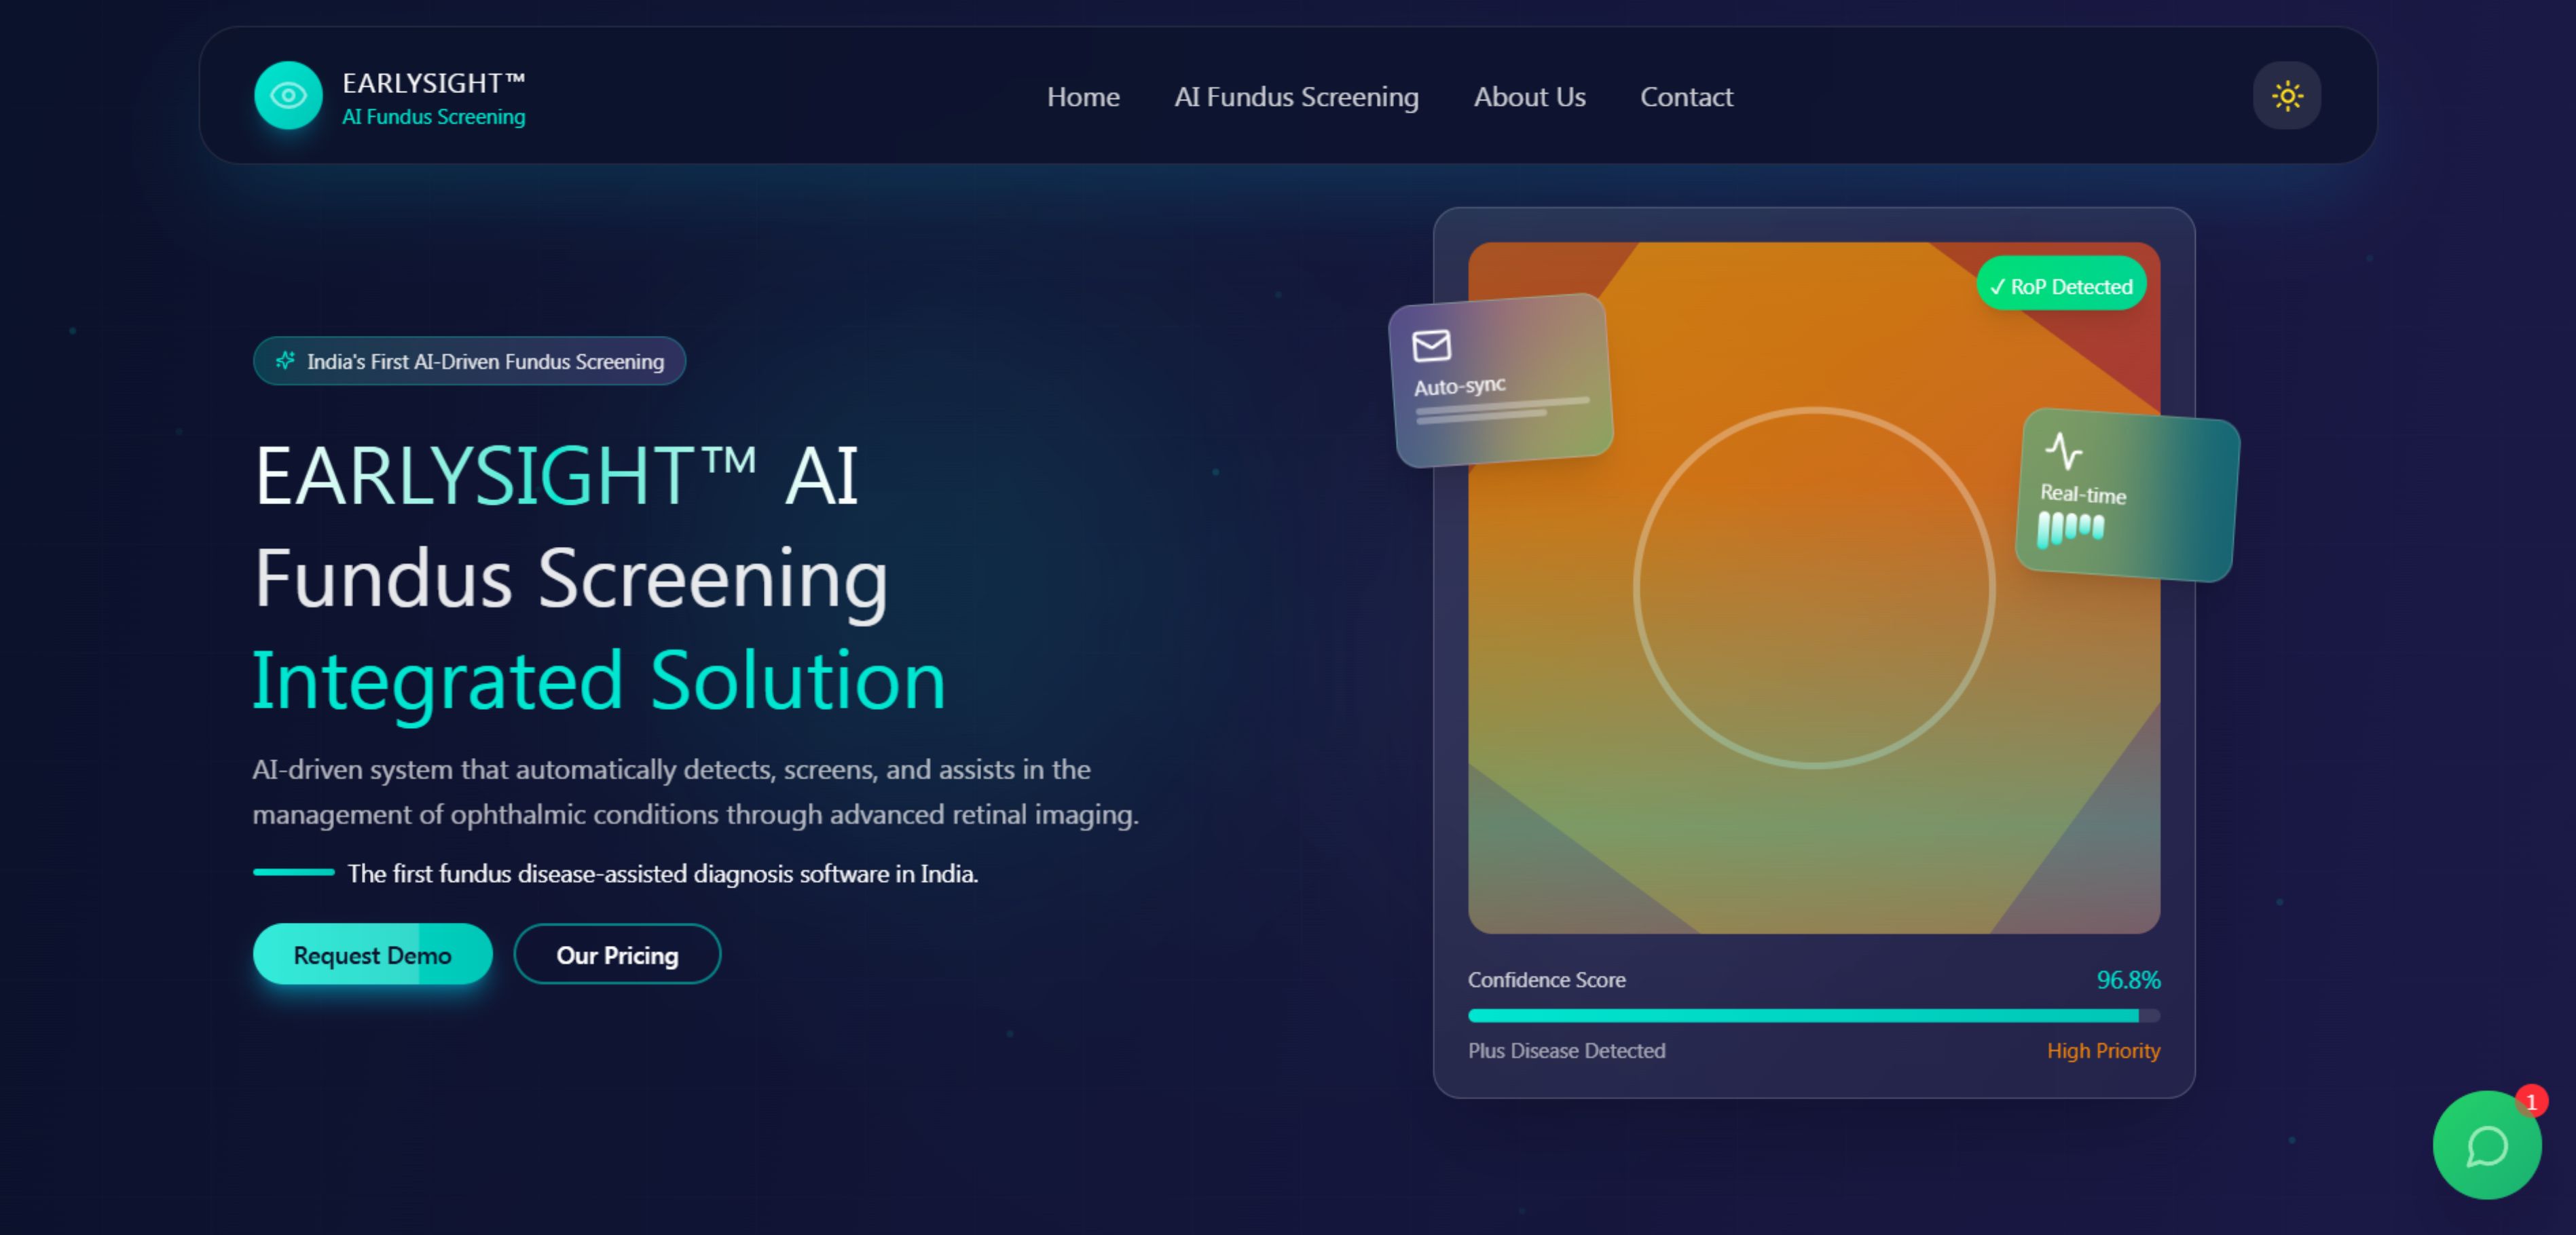The height and width of the screenshot is (1235, 2576).
Task: Open the About Us page
Action: click(1529, 97)
